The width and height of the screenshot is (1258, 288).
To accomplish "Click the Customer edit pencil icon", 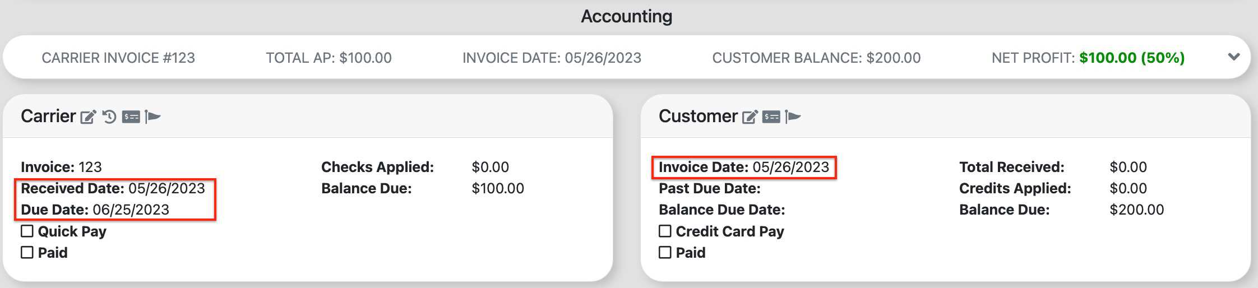I will click(750, 117).
